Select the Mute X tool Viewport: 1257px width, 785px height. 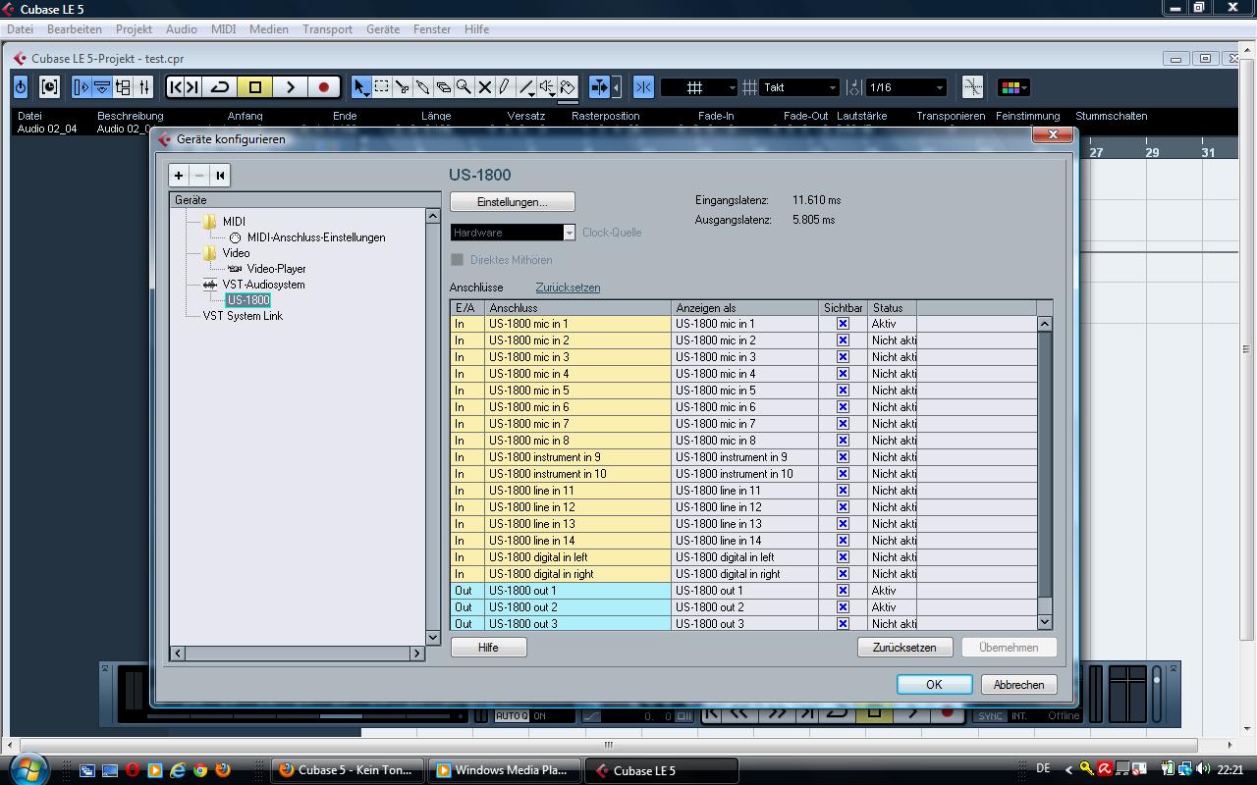485,87
